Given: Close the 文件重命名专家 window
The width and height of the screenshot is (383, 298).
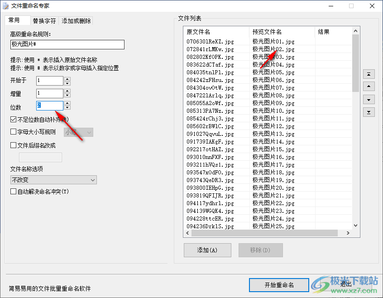Looking at the screenshot, I should click(x=372, y=6).
